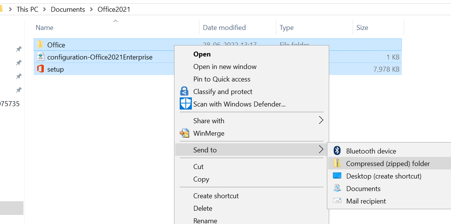Click the WinMerge icon in context menu

[184, 133]
